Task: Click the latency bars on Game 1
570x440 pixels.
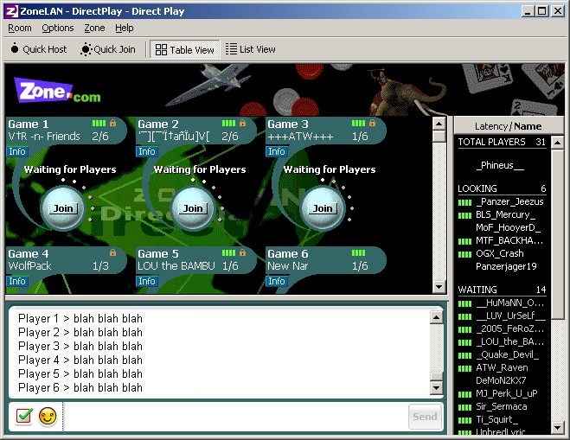Action: point(99,123)
